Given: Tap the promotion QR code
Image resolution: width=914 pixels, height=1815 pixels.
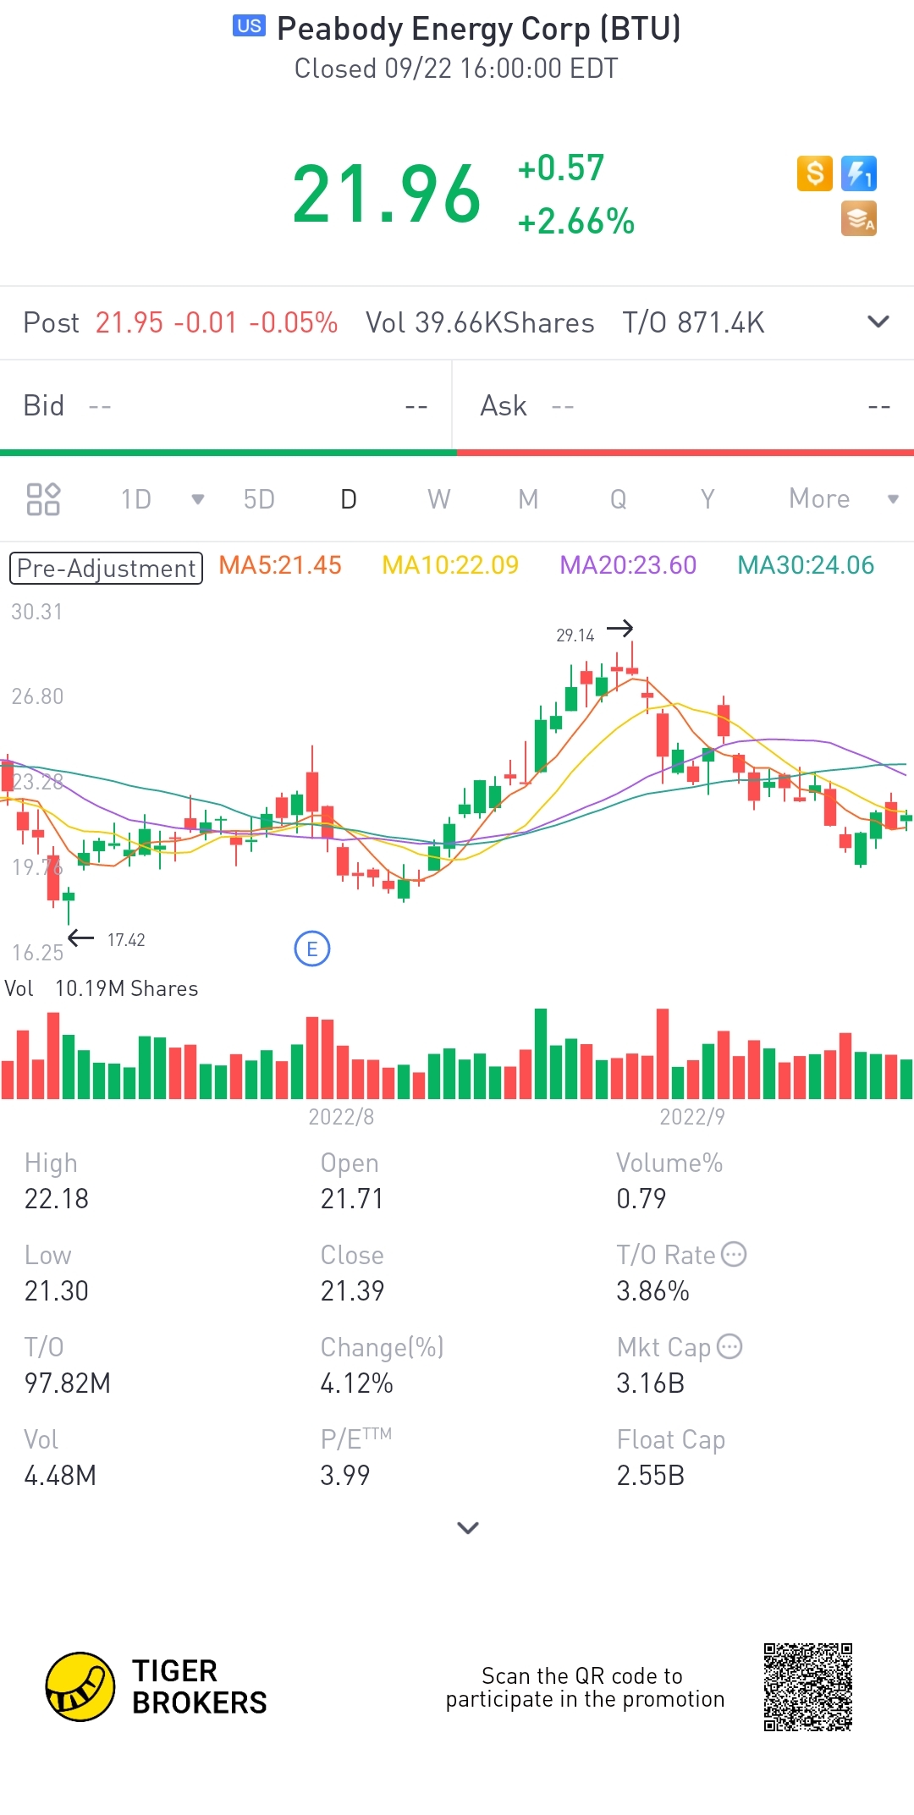Looking at the screenshot, I should [x=808, y=1687].
